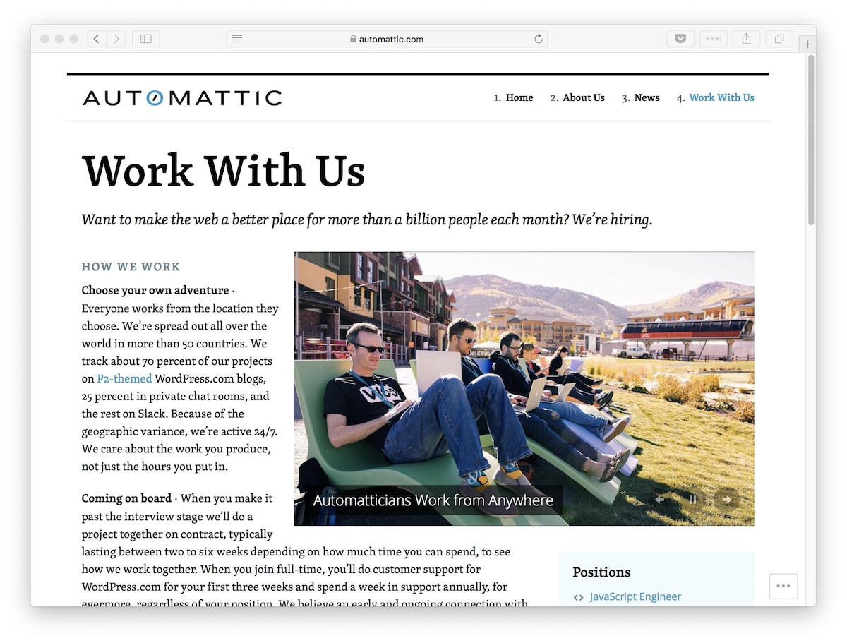Viewport: 847px width, 643px height.
Task: Click the bold text Coming on board
Action: (126, 498)
